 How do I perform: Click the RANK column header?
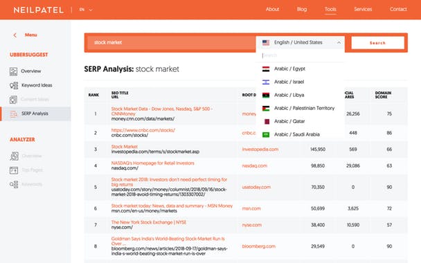click(x=93, y=95)
